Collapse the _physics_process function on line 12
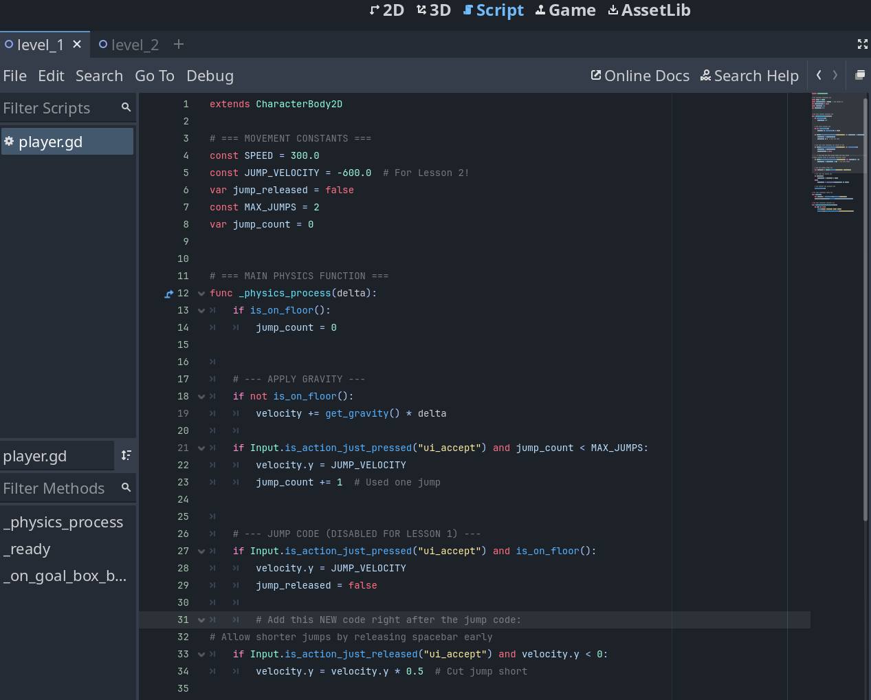 pyautogui.click(x=201, y=294)
